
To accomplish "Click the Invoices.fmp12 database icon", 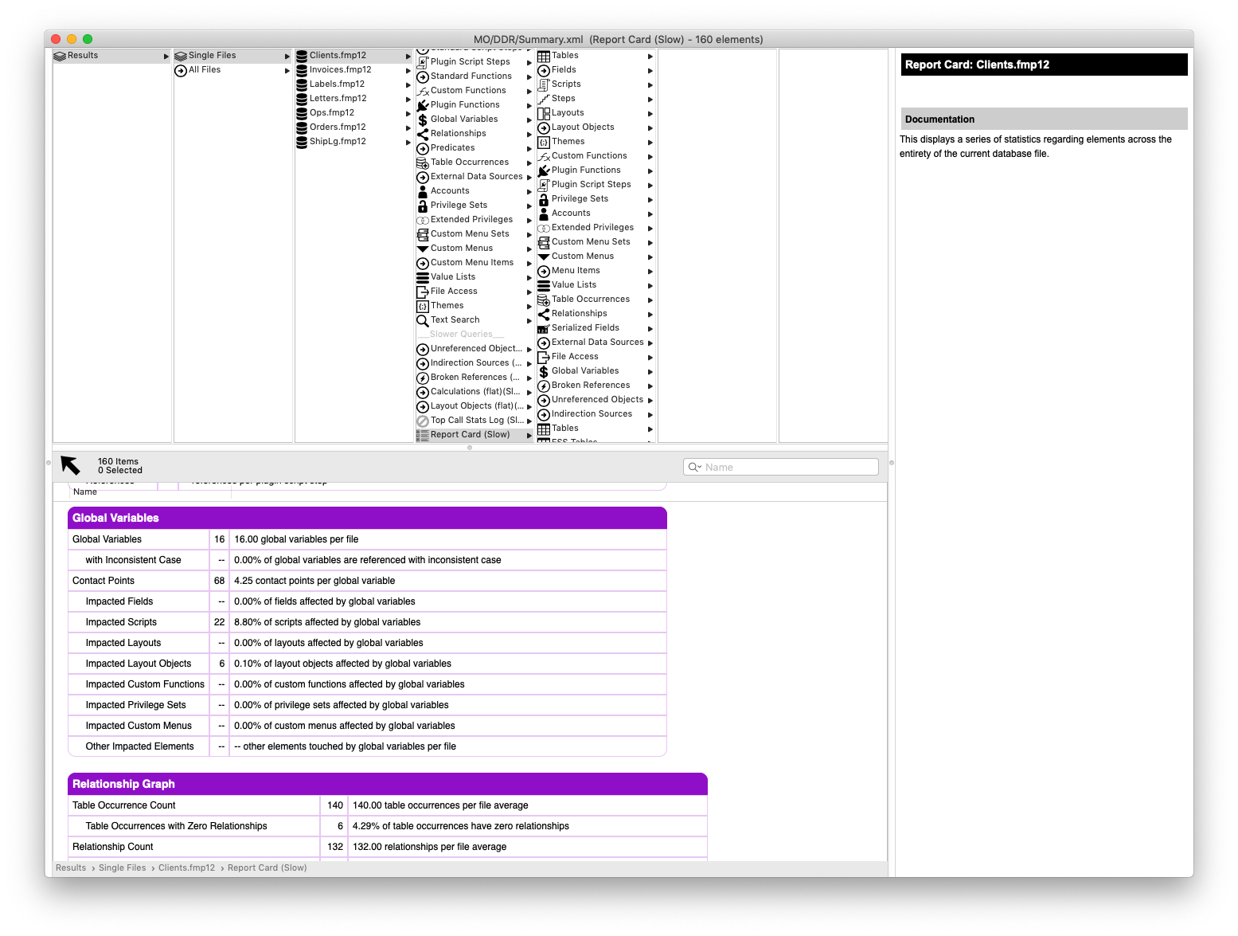I will point(302,70).
